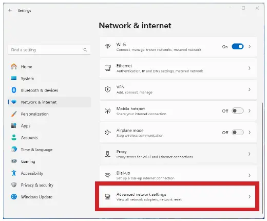
Task: Click the vertical scrollbar on the settings list
Action: click(x=262, y=158)
